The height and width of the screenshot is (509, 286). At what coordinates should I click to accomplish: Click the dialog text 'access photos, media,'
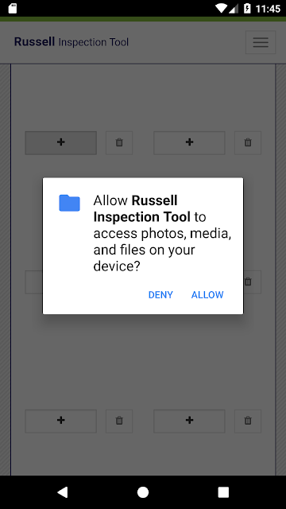[x=162, y=234]
